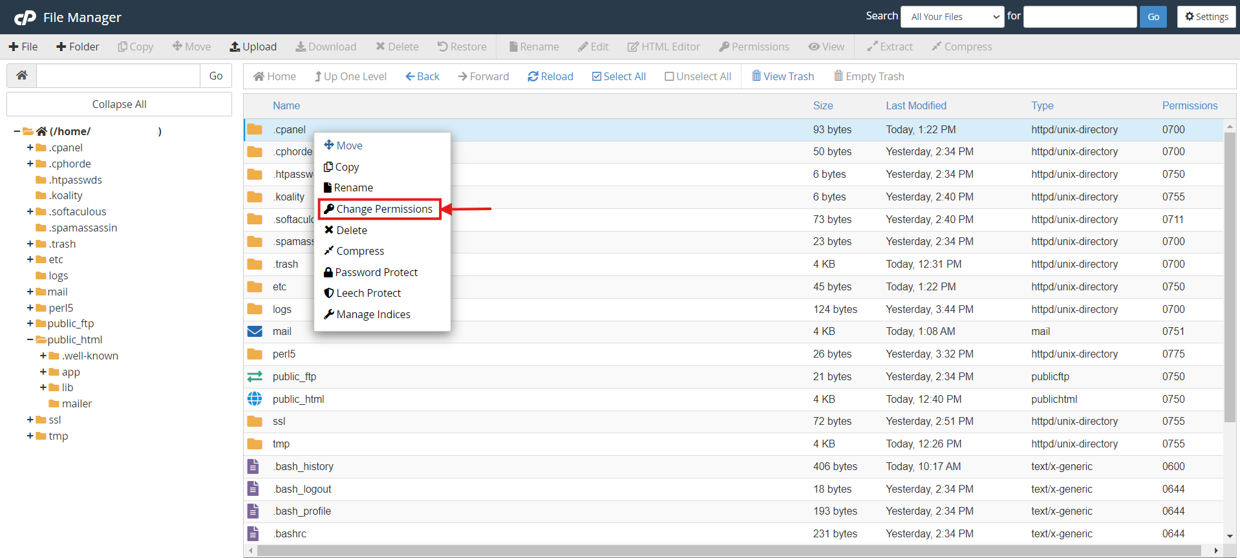Viewport: 1240px width, 558px height.
Task: Expand the .well-known tree folder
Action: tap(43, 356)
